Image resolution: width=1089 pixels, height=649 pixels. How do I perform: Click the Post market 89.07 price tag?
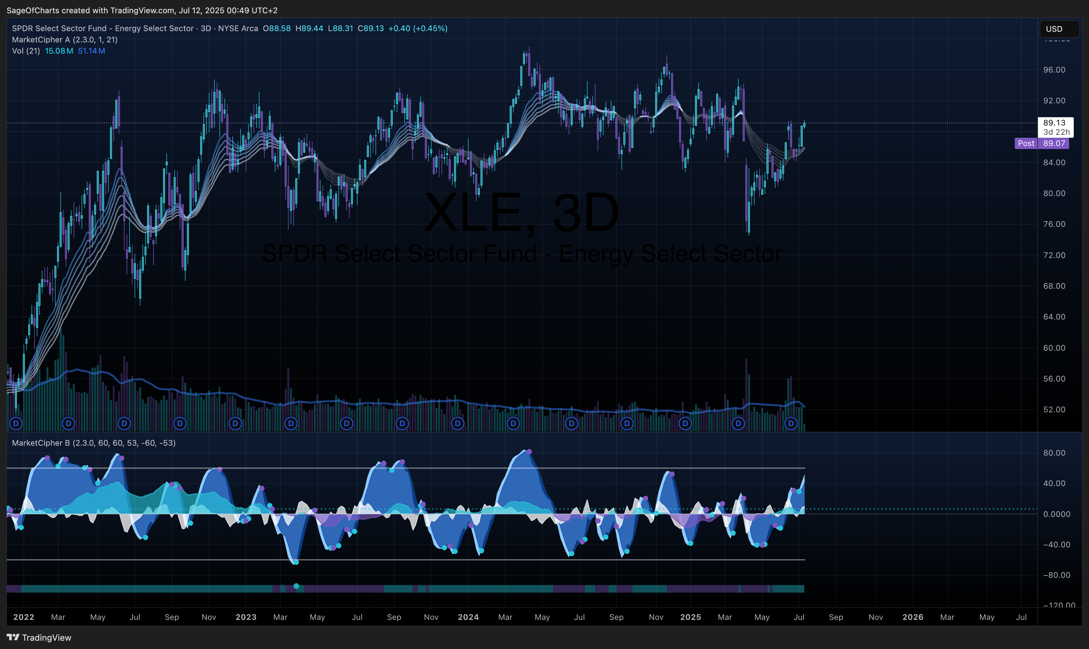pos(1042,143)
